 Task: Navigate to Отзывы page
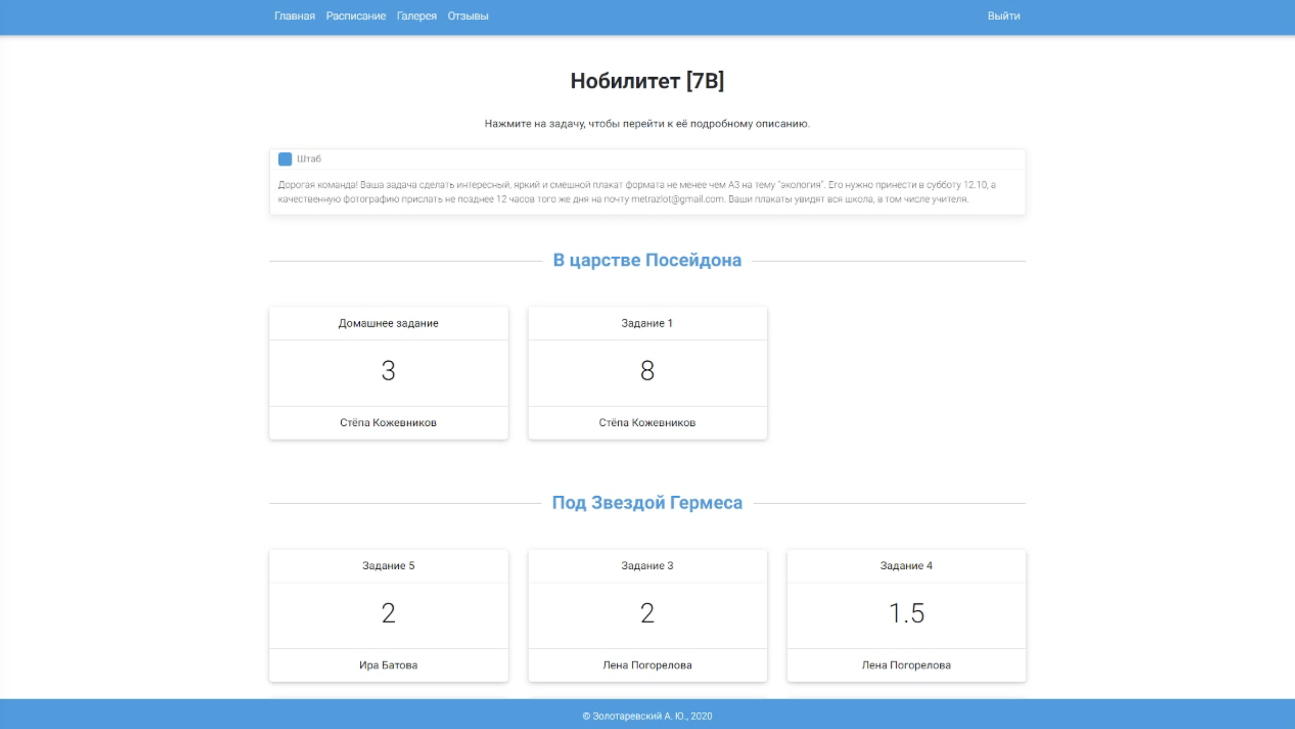pos(468,16)
